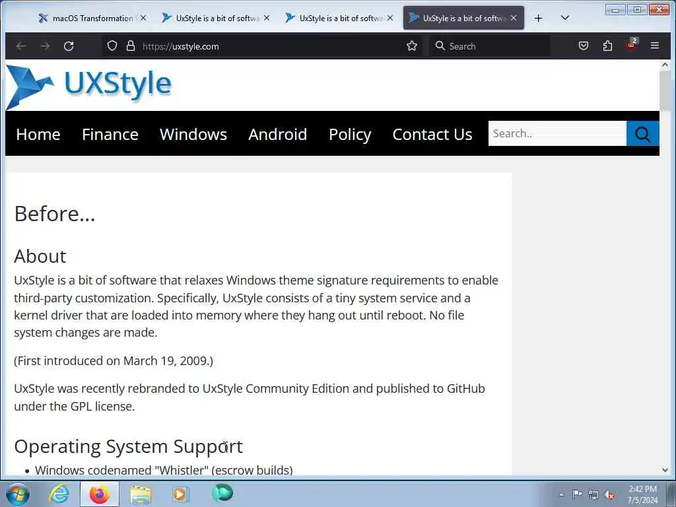Click the Windows codenamed "Whistler" list item
Screen dimensions: 676x507
point(164,470)
